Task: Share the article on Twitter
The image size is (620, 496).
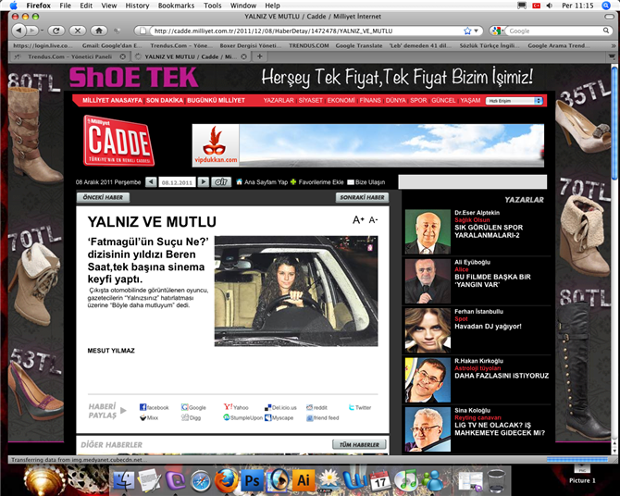Action: [360, 407]
